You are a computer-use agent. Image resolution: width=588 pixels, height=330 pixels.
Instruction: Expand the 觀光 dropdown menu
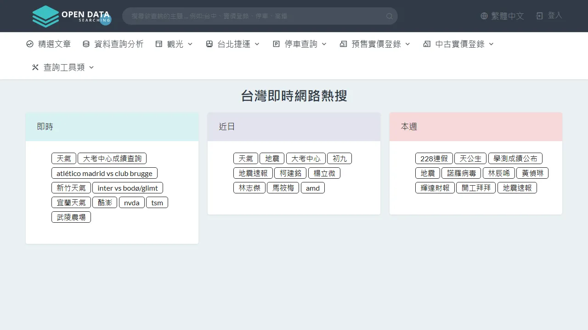[189, 44]
